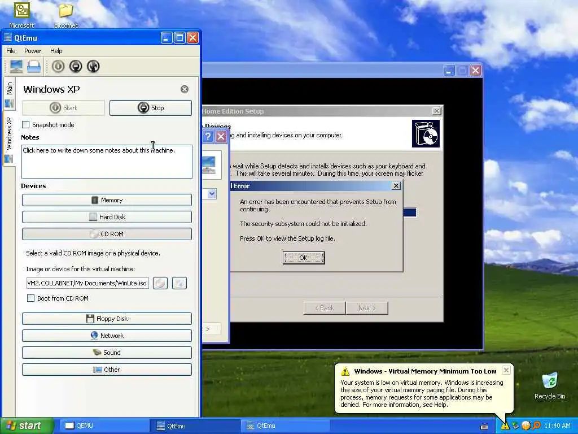Open the Windows start menu
Screen dimensions: 578x434
tap(27, 426)
